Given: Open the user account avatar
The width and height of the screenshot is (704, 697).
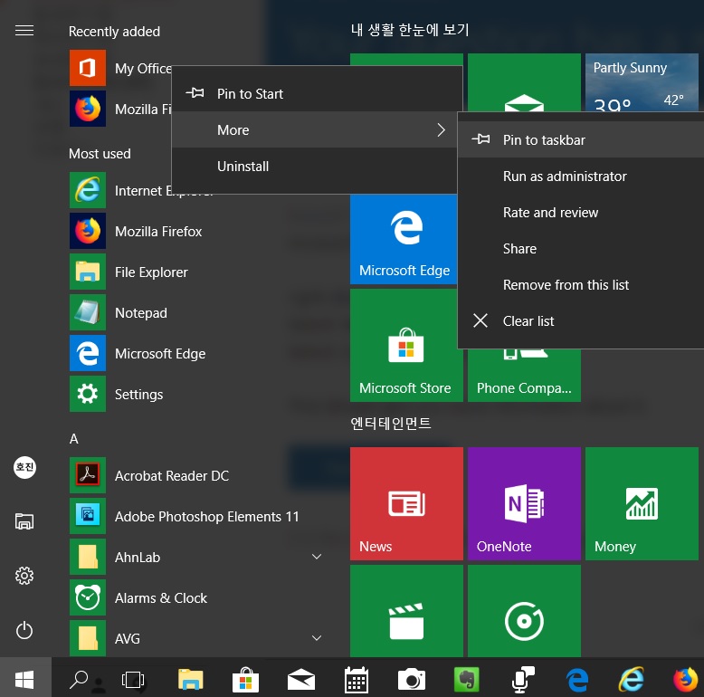Looking at the screenshot, I should (x=24, y=467).
